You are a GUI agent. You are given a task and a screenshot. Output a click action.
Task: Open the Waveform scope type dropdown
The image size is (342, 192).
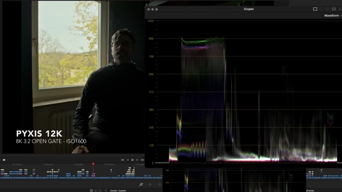click(x=332, y=15)
